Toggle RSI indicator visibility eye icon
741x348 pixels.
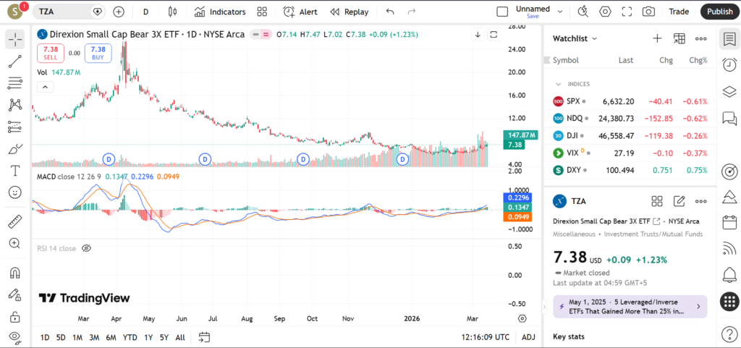(86, 248)
